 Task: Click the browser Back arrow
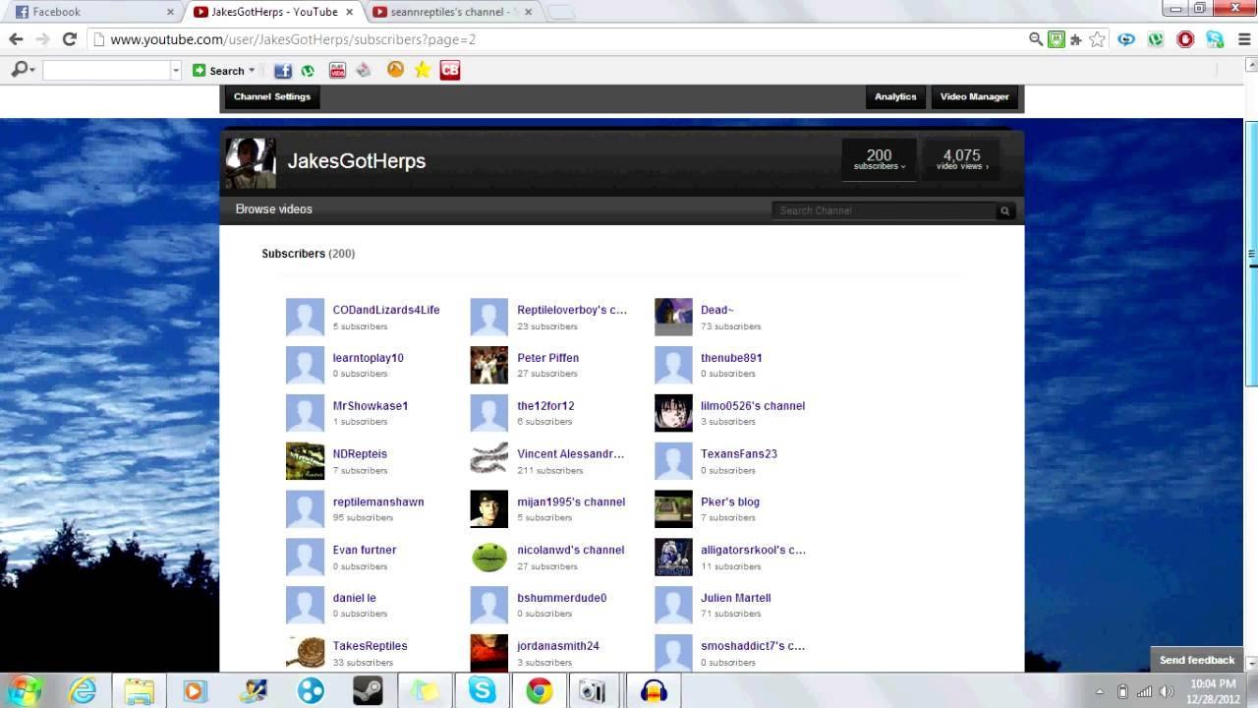(x=16, y=39)
